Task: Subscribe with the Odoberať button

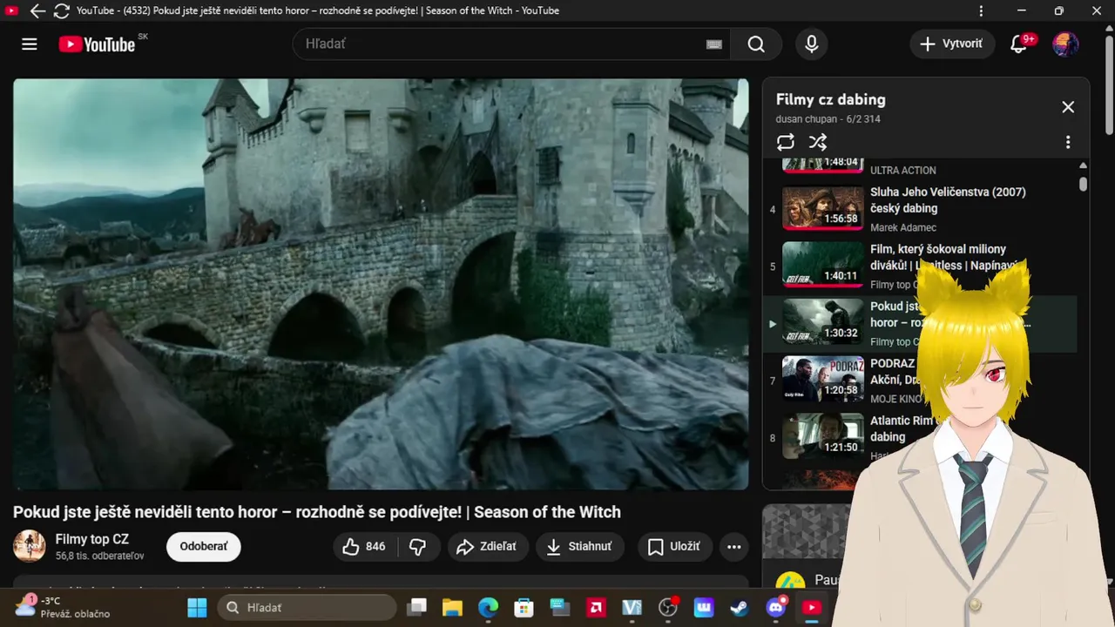Action: point(204,547)
